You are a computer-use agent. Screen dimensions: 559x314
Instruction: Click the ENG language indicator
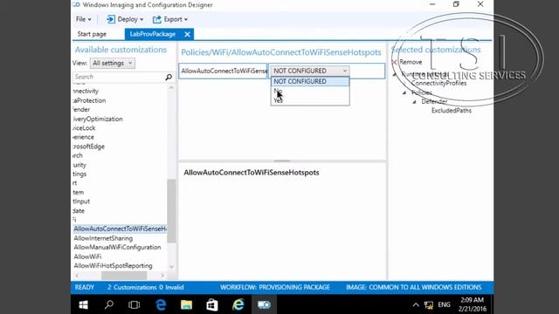(x=445, y=304)
